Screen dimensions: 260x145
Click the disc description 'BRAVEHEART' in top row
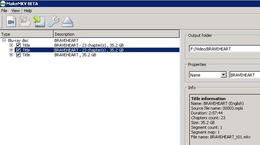click(x=66, y=40)
